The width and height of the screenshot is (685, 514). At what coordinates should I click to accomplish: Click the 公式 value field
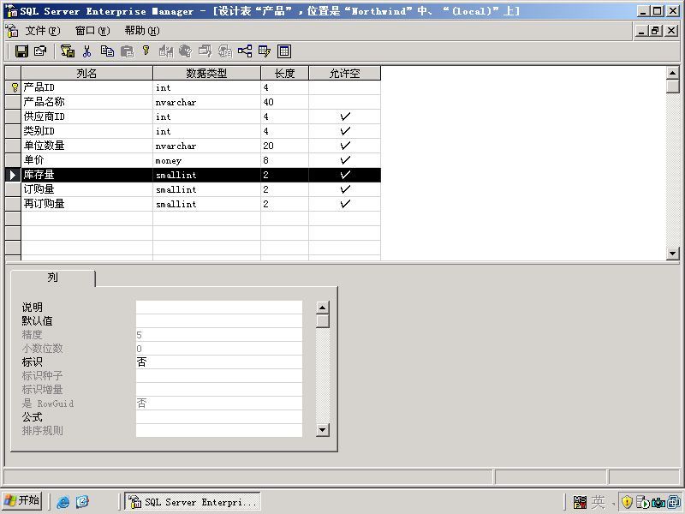pos(219,416)
